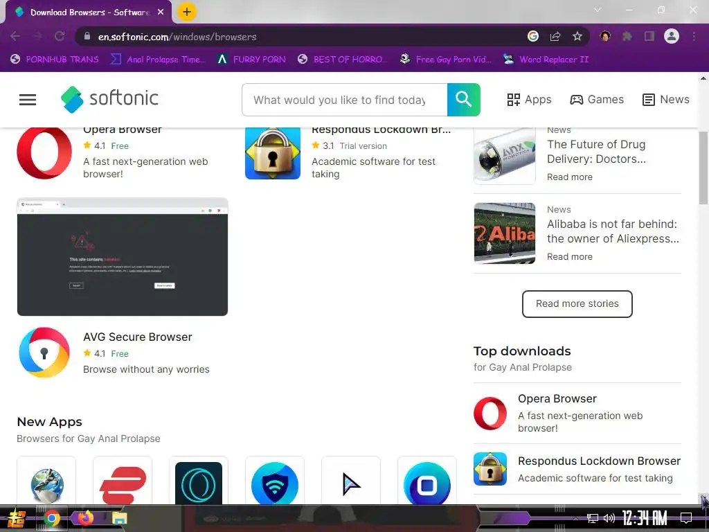Viewport: 709px width, 532px height.
Task: Focus the 'What would you like to find today' search box
Action: coord(345,100)
